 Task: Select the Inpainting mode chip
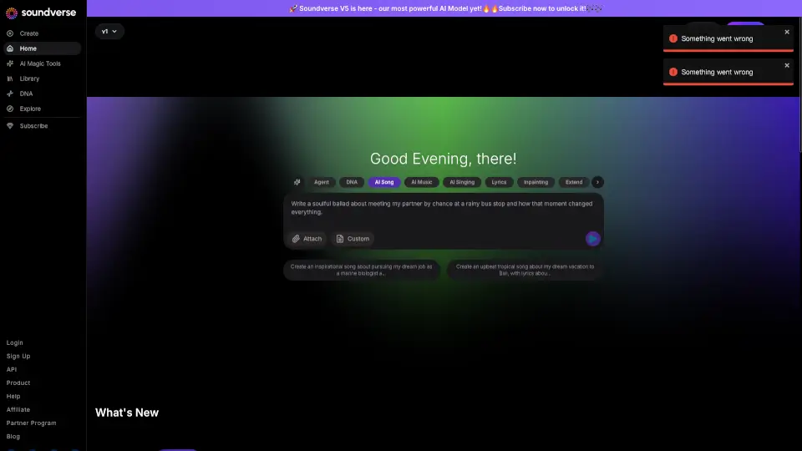pos(536,182)
